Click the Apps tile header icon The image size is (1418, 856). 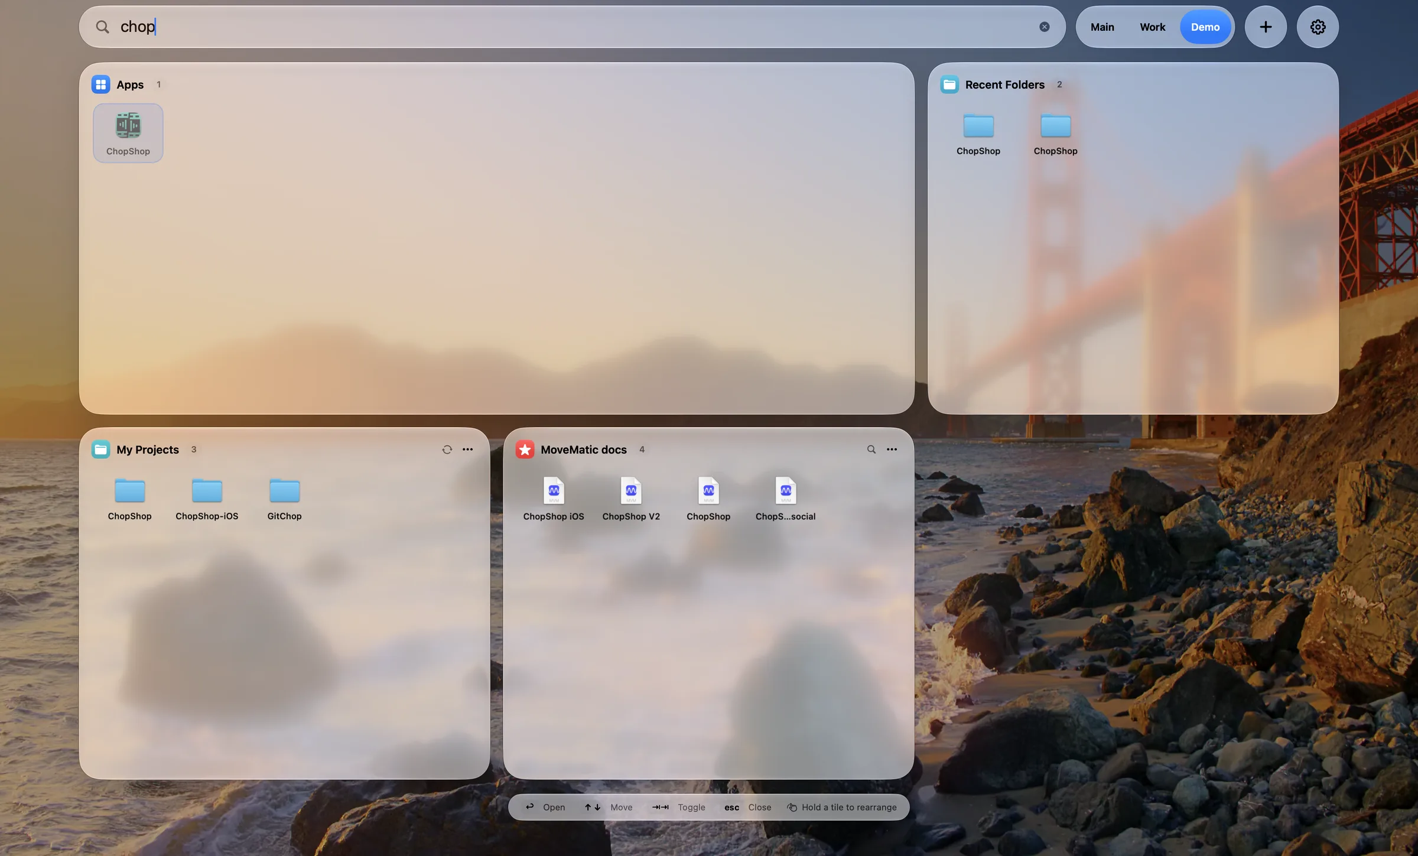(100, 84)
